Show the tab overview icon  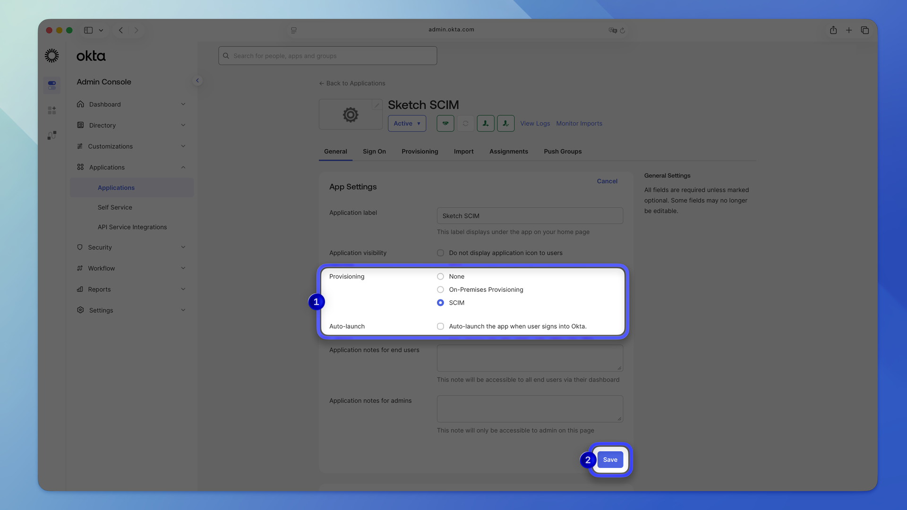865,30
